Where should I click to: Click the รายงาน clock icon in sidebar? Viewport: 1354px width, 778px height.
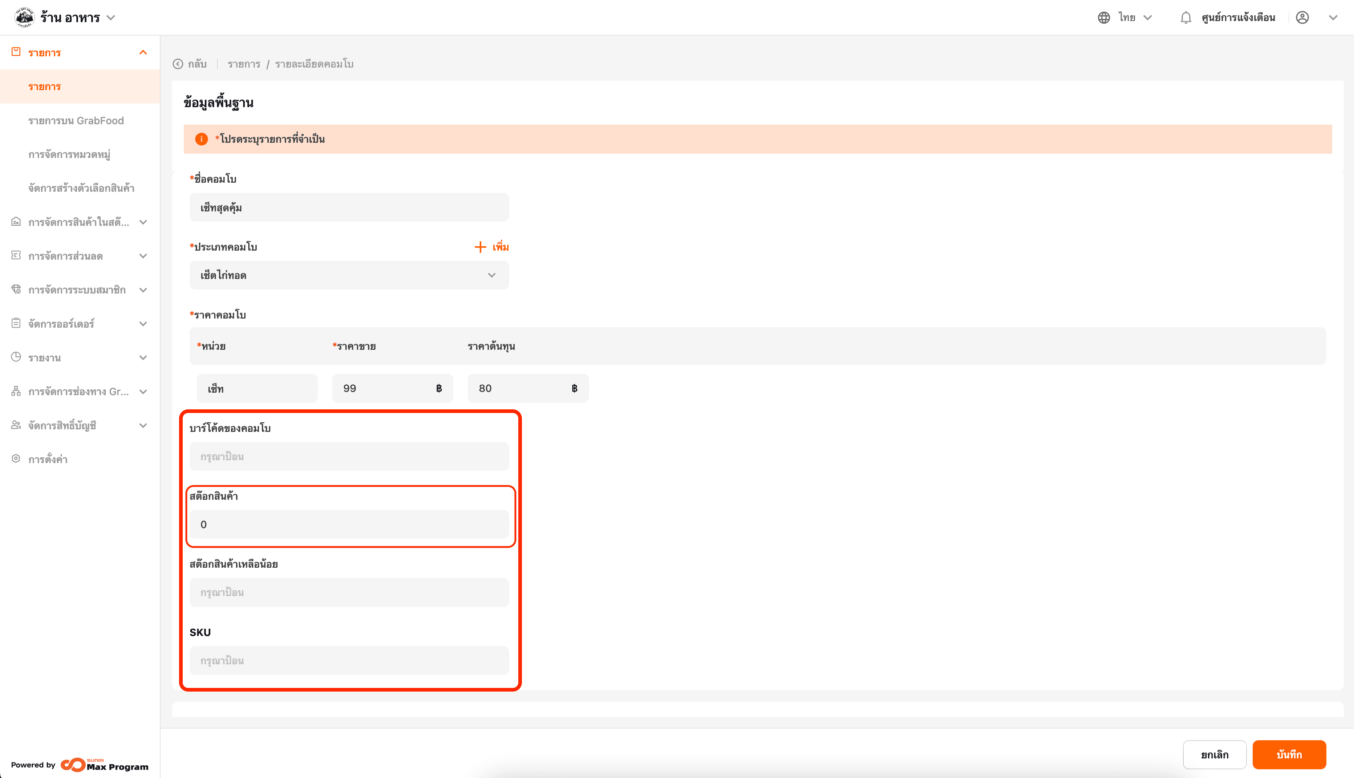(16, 357)
